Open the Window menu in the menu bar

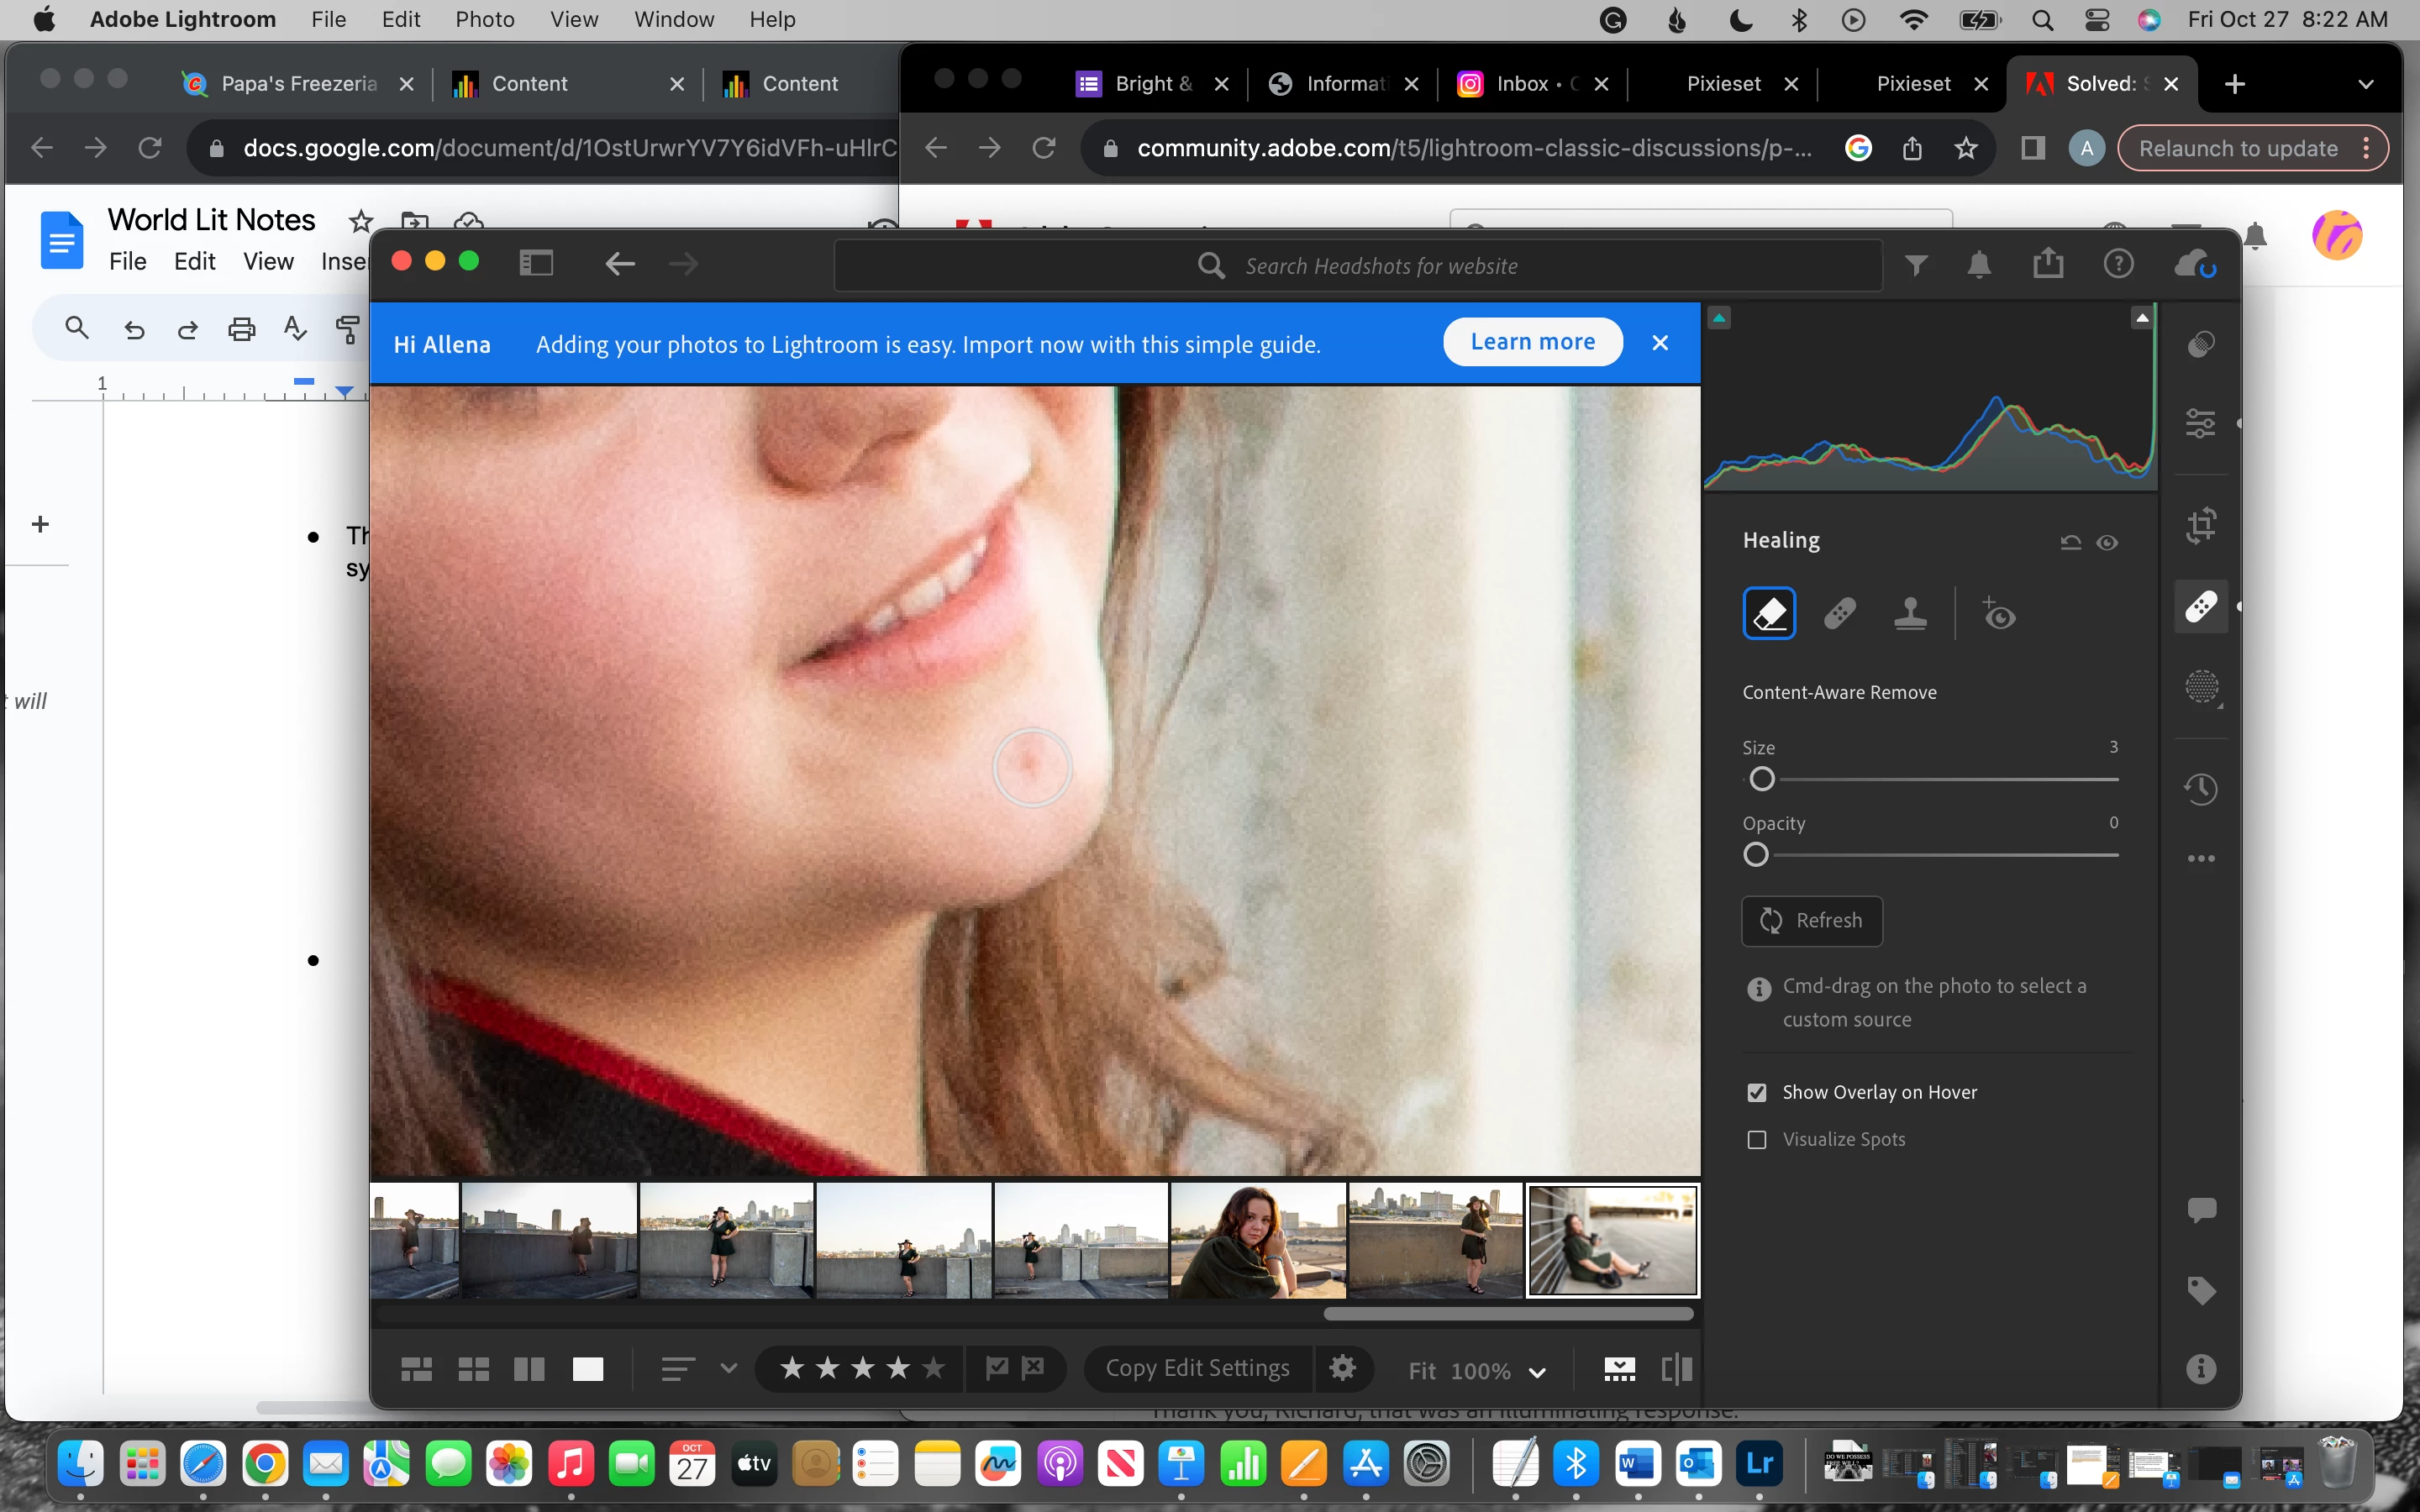673,20
